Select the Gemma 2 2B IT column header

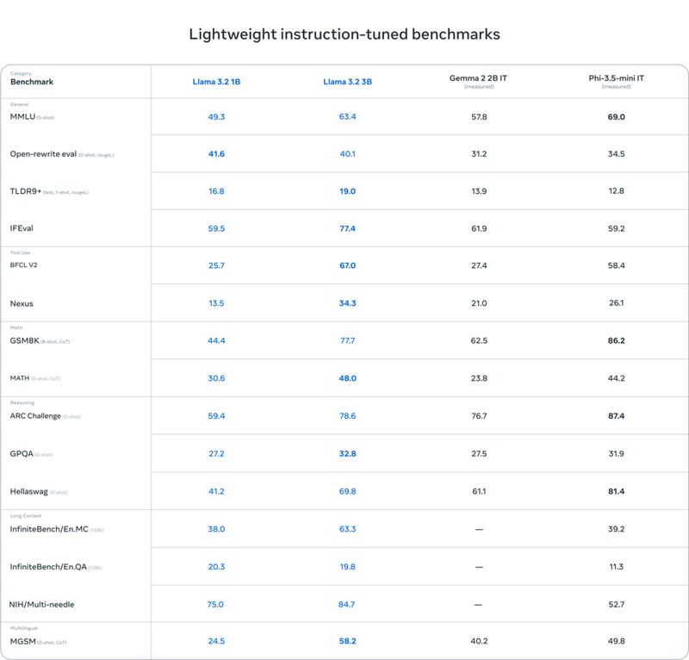tap(478, 78)
